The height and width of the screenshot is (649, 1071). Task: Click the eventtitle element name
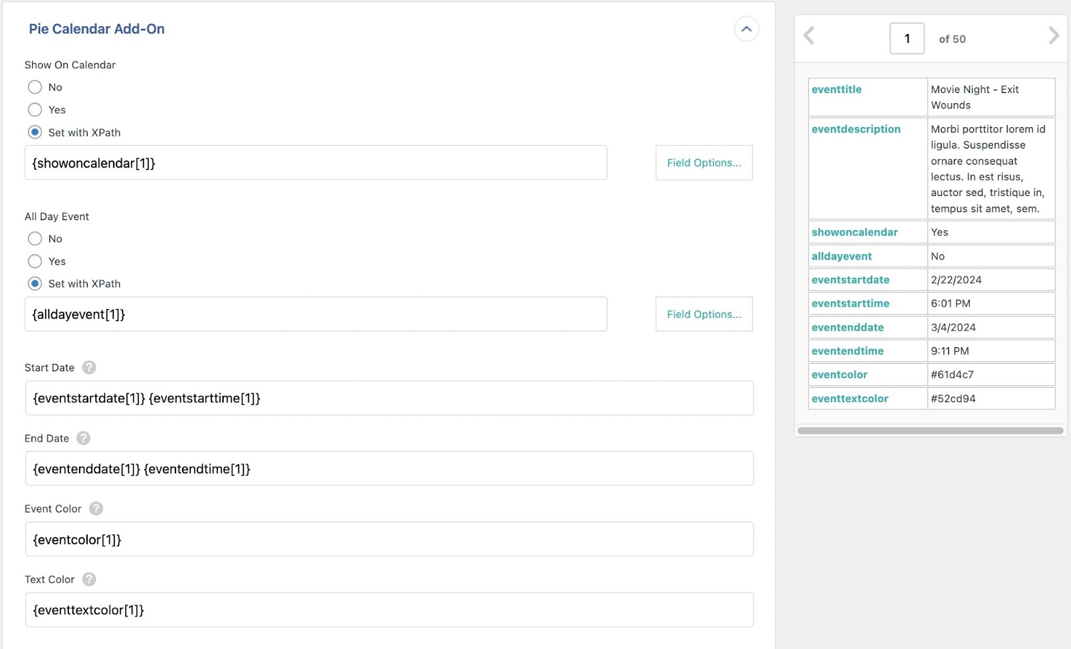837,90
